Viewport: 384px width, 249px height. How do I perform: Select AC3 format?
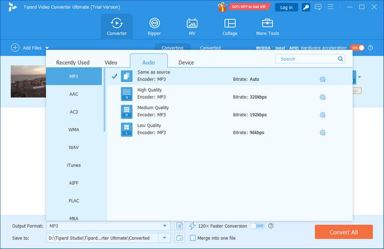(74, 112)
